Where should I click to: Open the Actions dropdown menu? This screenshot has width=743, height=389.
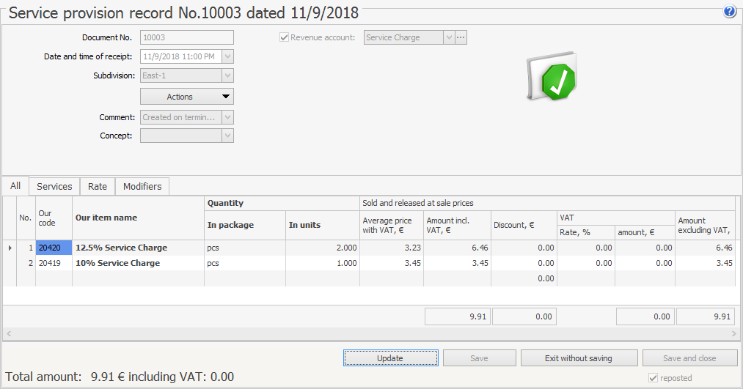click(x=187, y=97)
